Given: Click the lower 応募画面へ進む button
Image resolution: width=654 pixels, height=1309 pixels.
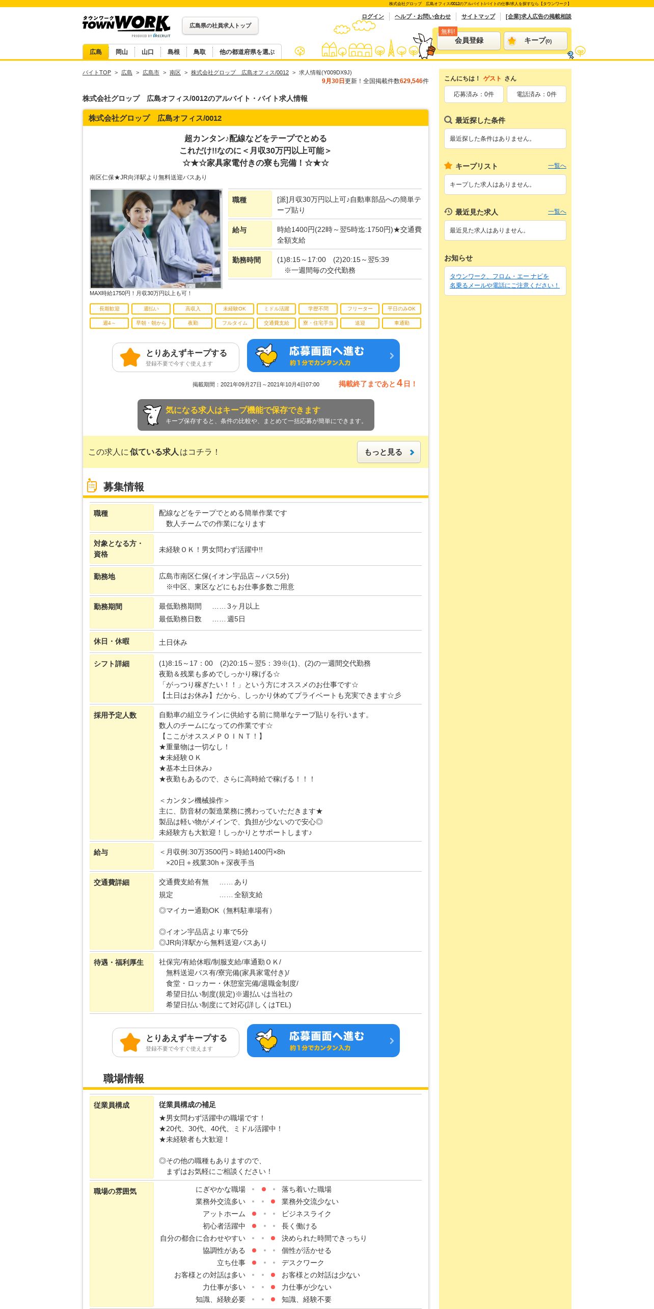Looking at the screenshot, I should pos(323,1041).
